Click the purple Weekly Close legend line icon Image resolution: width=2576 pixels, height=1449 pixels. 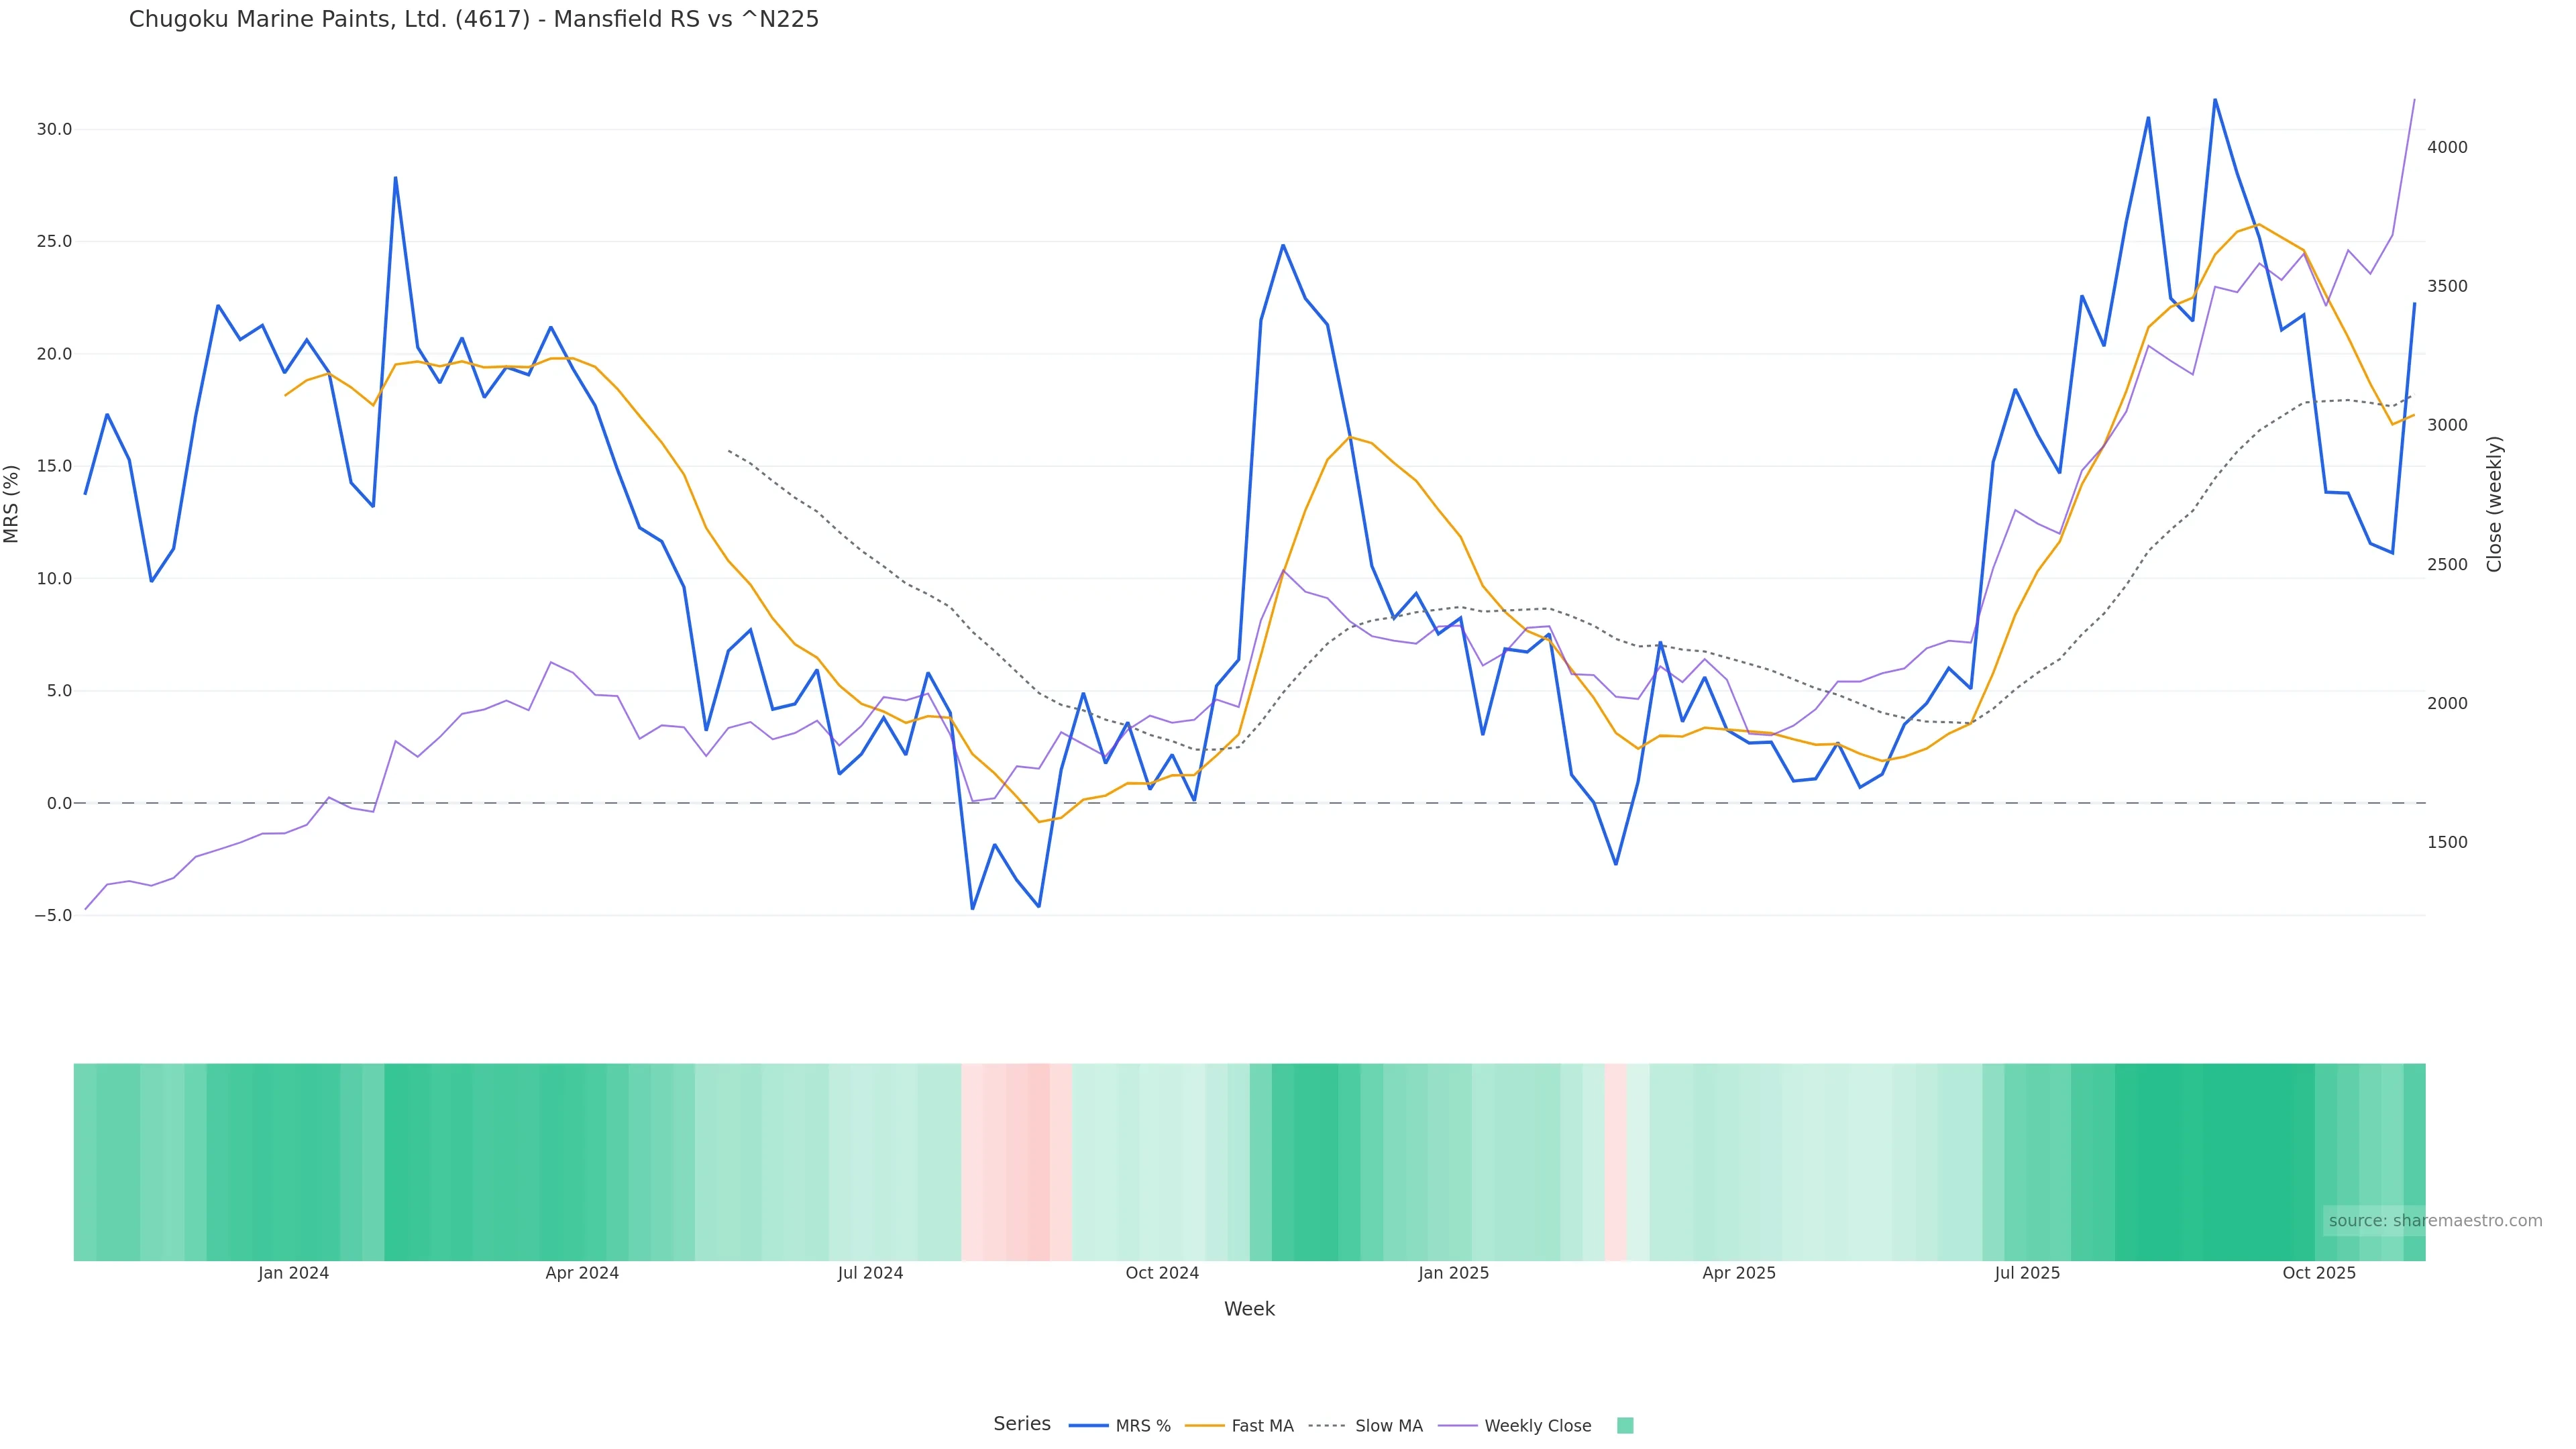1457,1426
